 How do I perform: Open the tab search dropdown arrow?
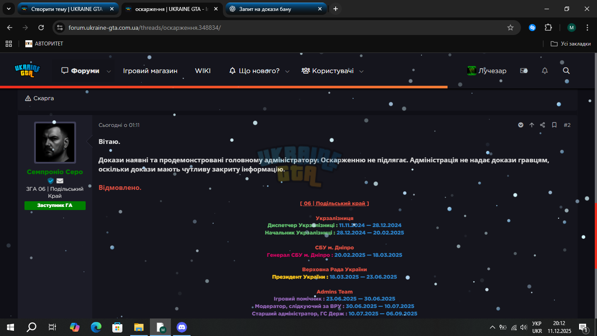[x=8, y=9]
